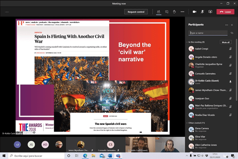Image resolution: width=238 pixels, height=159 pixels.
Task: Mute Isabel Crespi's microphone
Action: [231, 49]
